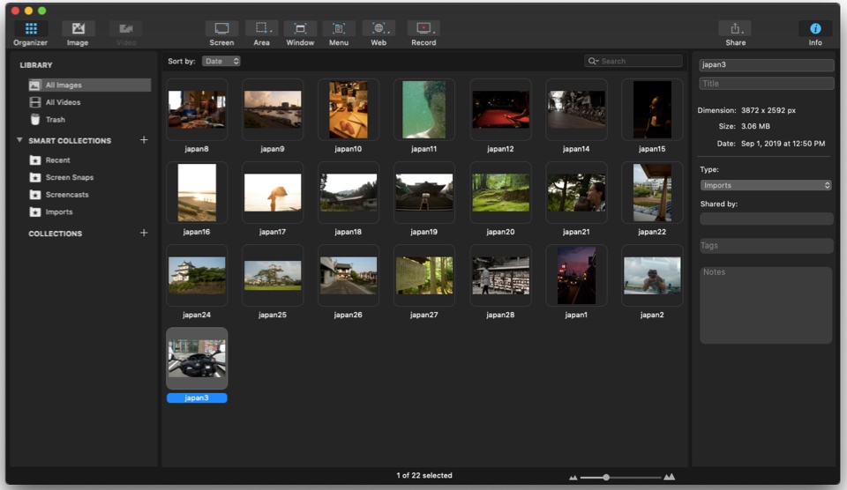
Task: Toggle the Info panel icon
Action: click(x=815, y=29)
